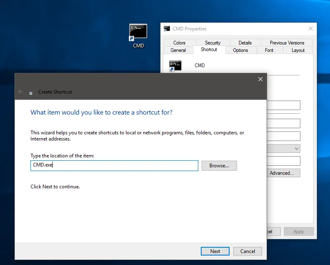Screen dimensions: 330x265
Task: Go to the Options tab
Action: (x=240, y=50)
